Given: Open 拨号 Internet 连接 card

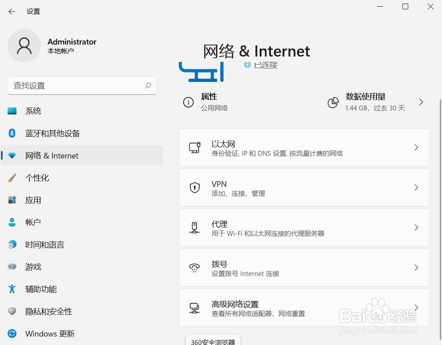Looking at the screenshot, I should [x=304, y=268].
